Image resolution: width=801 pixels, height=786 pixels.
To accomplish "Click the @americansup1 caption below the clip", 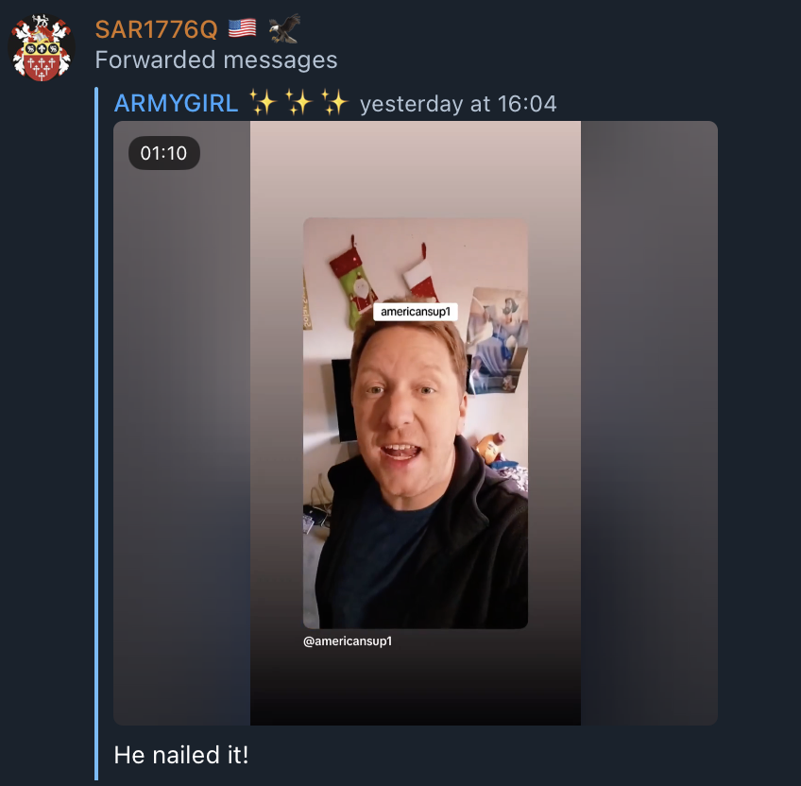I will (x=348, y=641).
